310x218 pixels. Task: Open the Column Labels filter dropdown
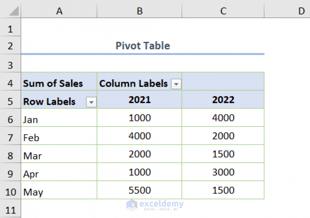[x=176, y=84]
